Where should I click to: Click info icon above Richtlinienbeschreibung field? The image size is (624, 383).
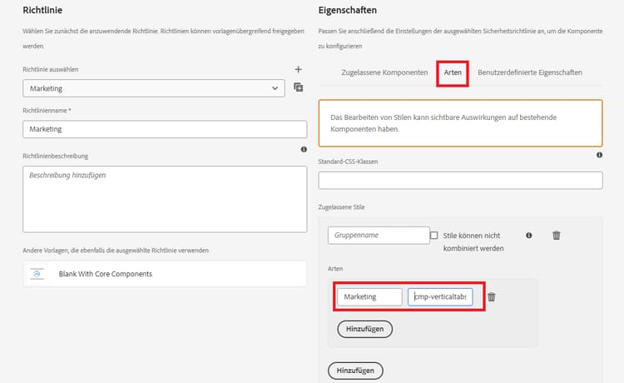tap(304, 150)
